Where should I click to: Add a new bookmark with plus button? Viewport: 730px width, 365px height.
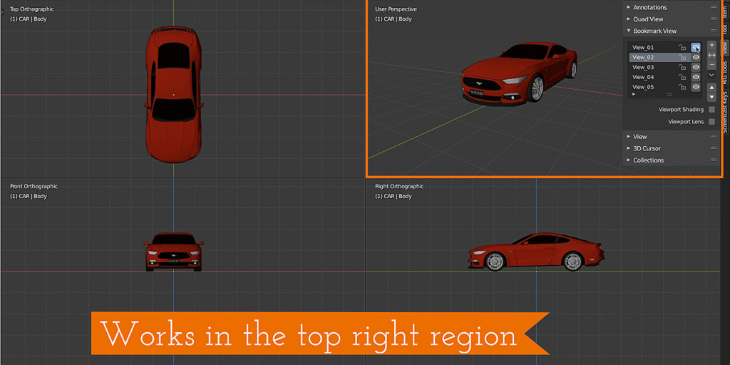711,45
